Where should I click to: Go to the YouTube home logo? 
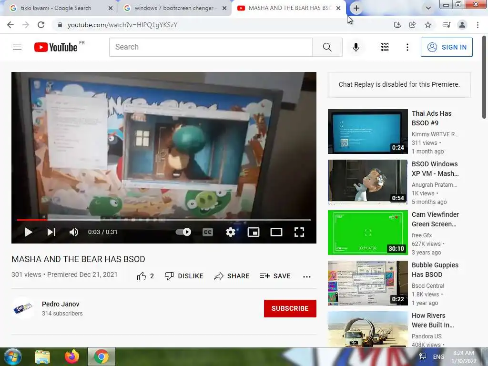(x=56, y=47)
